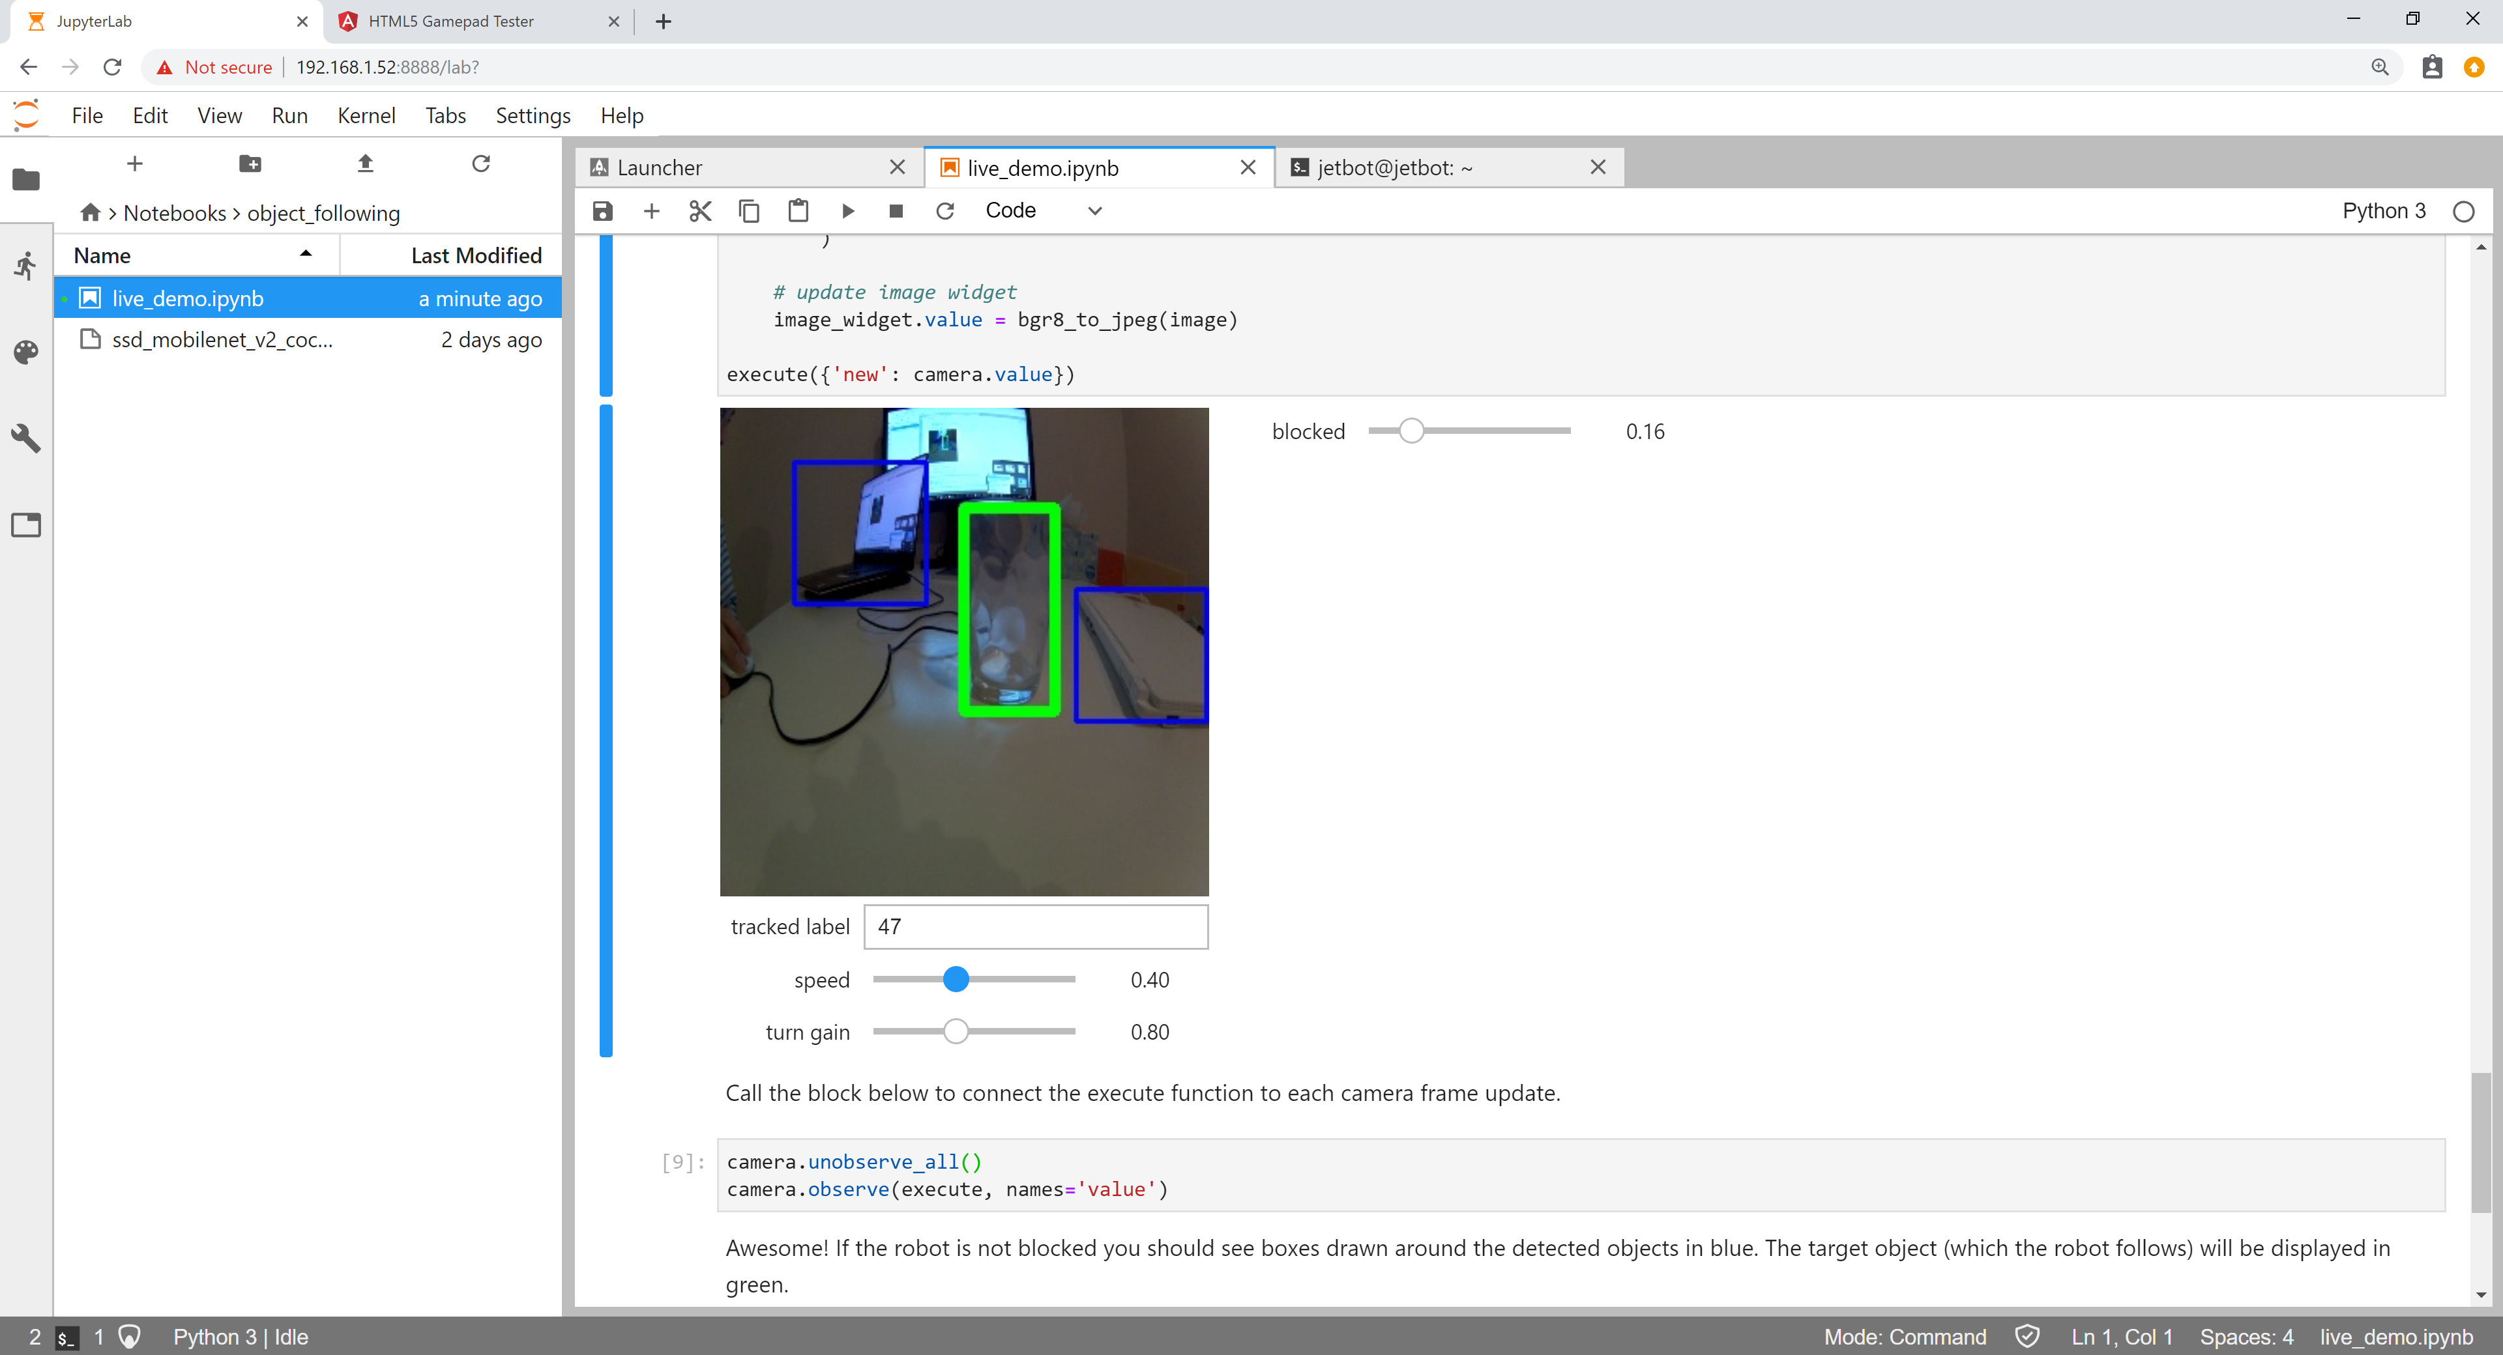2503x1355 pixels.
Task: Collapse the output cell using blue bar
Action: coord(606,728)
